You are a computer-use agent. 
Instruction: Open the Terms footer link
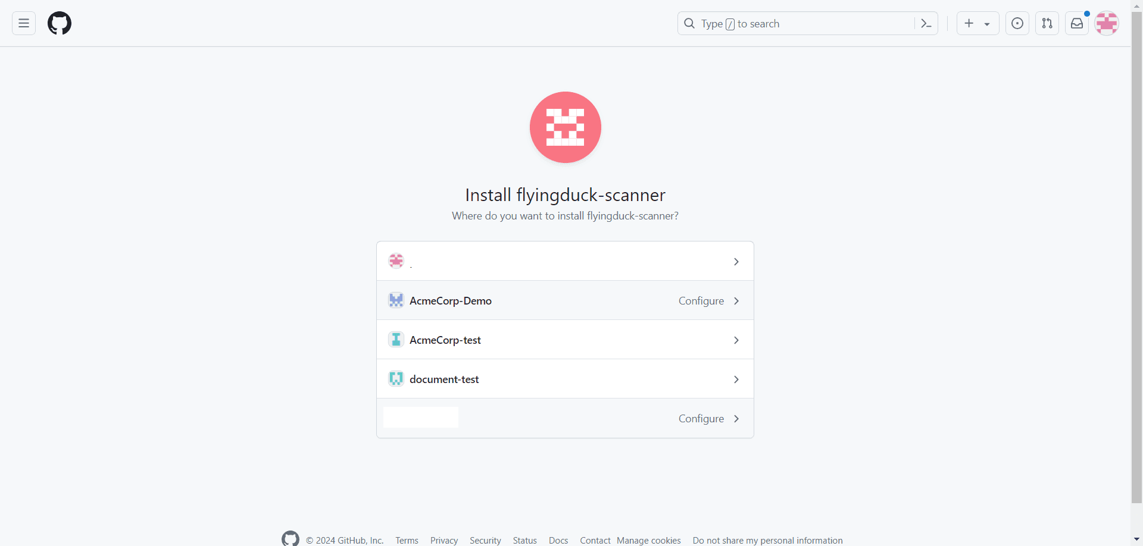407,540
